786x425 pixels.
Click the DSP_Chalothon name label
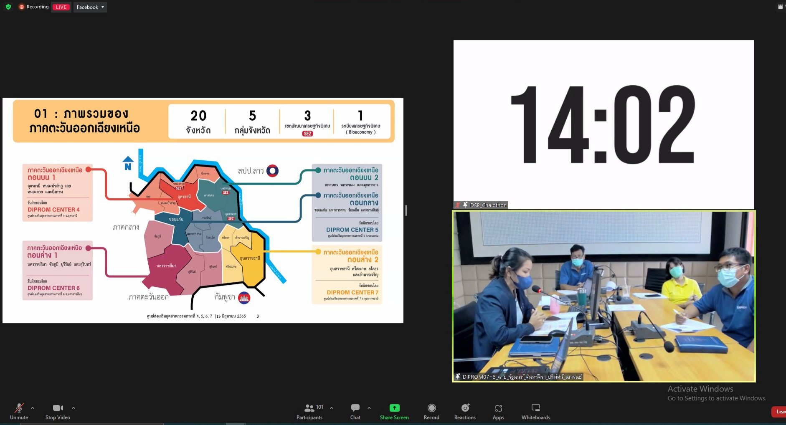tap(488, 205)
